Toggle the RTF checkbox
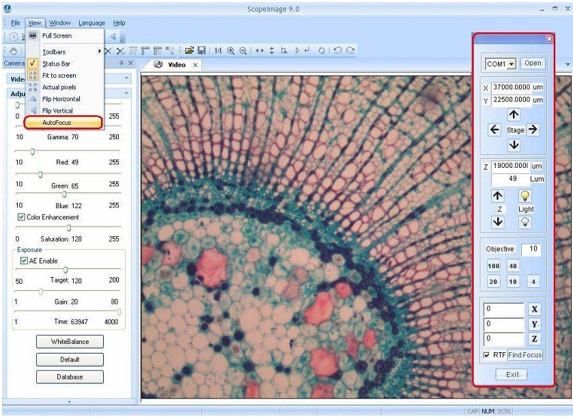Screen dimensions: 573x417 pos(487,355)
